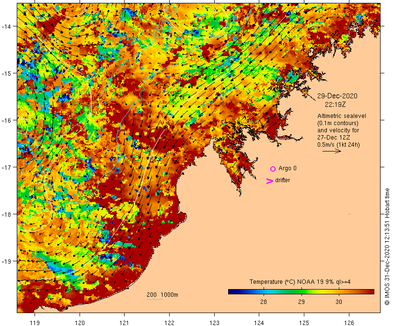Click the magenta Argo float circle marker
Viewport: 393px width, 326px height.
273,169
